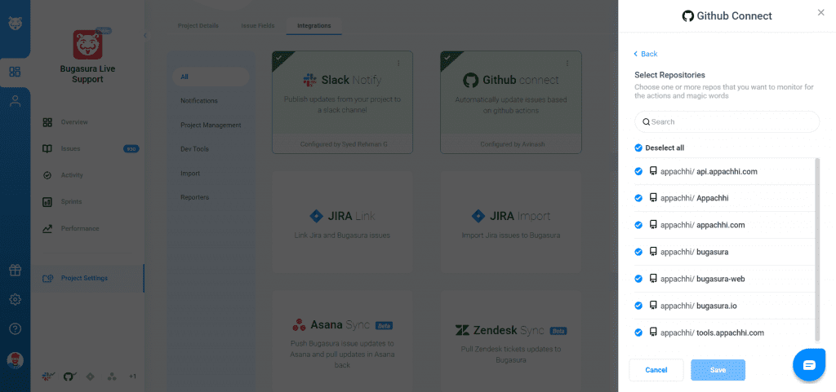Click the Slack logo on Slack Notify card
This screenshot has height=392, width=836.
[x=309, y=81]
